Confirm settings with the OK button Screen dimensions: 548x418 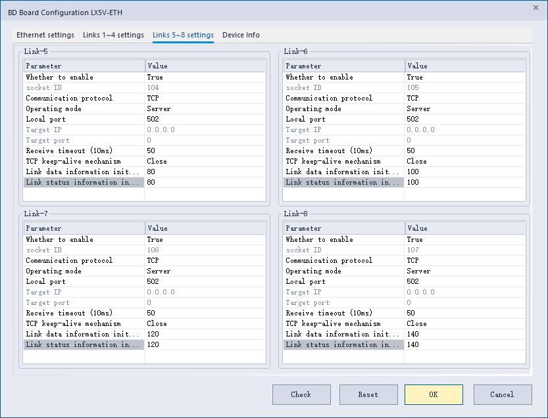point(434,394)
